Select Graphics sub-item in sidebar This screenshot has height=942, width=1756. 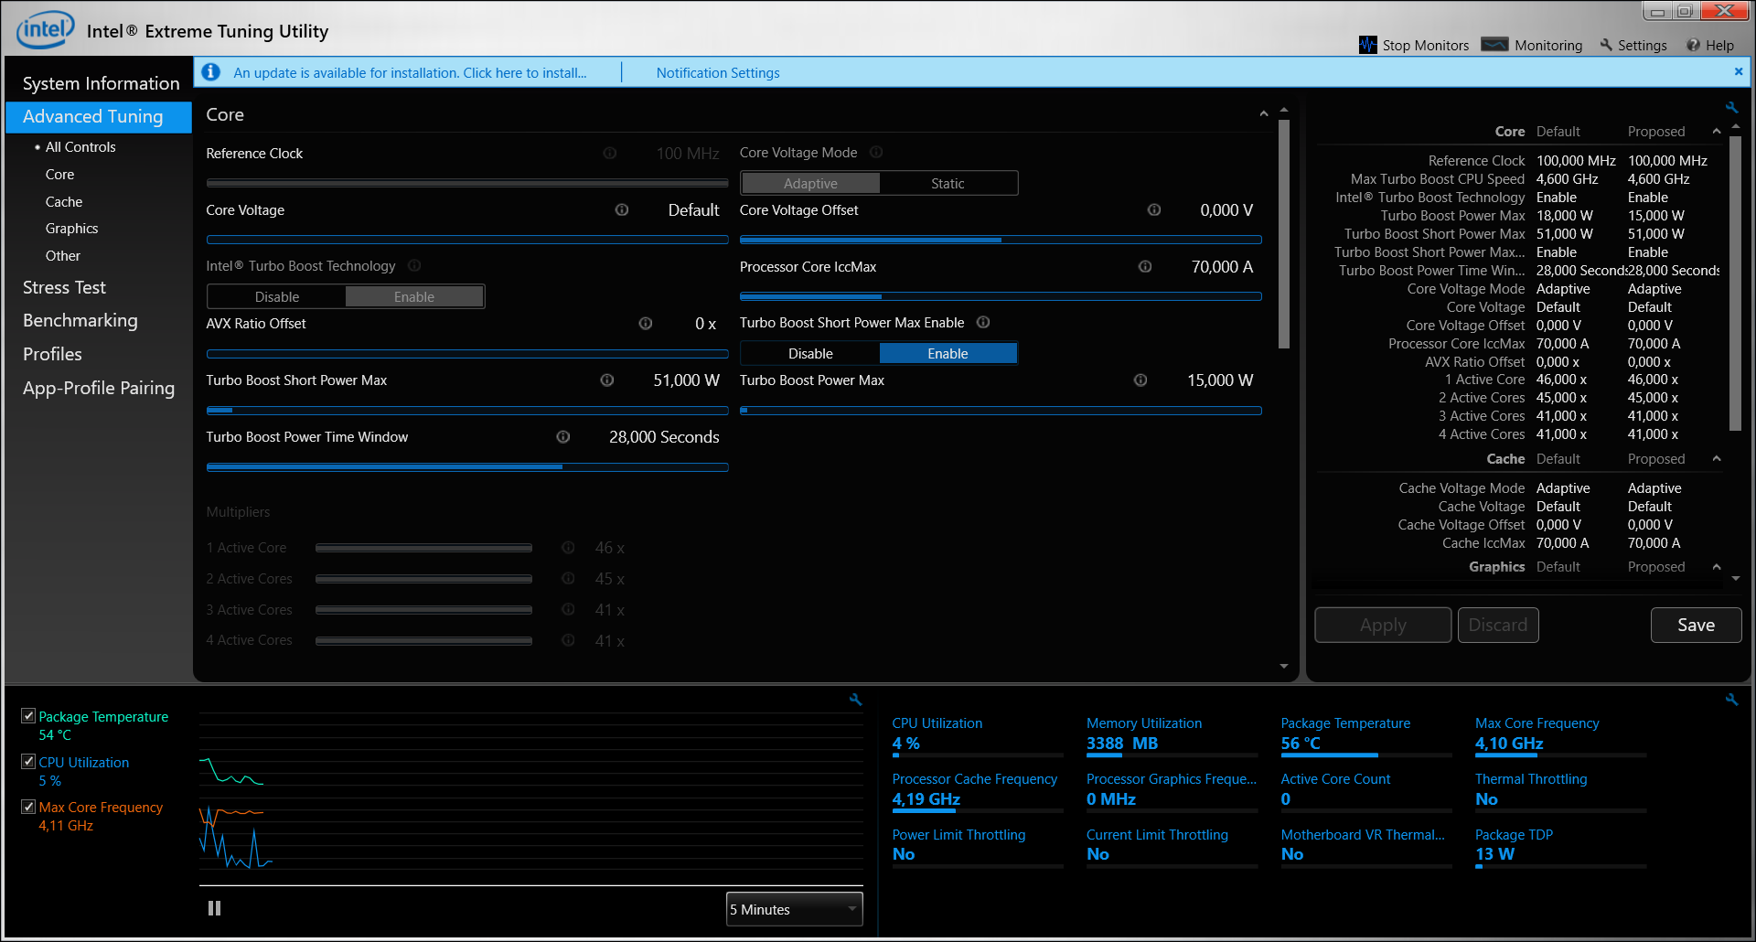71,228
